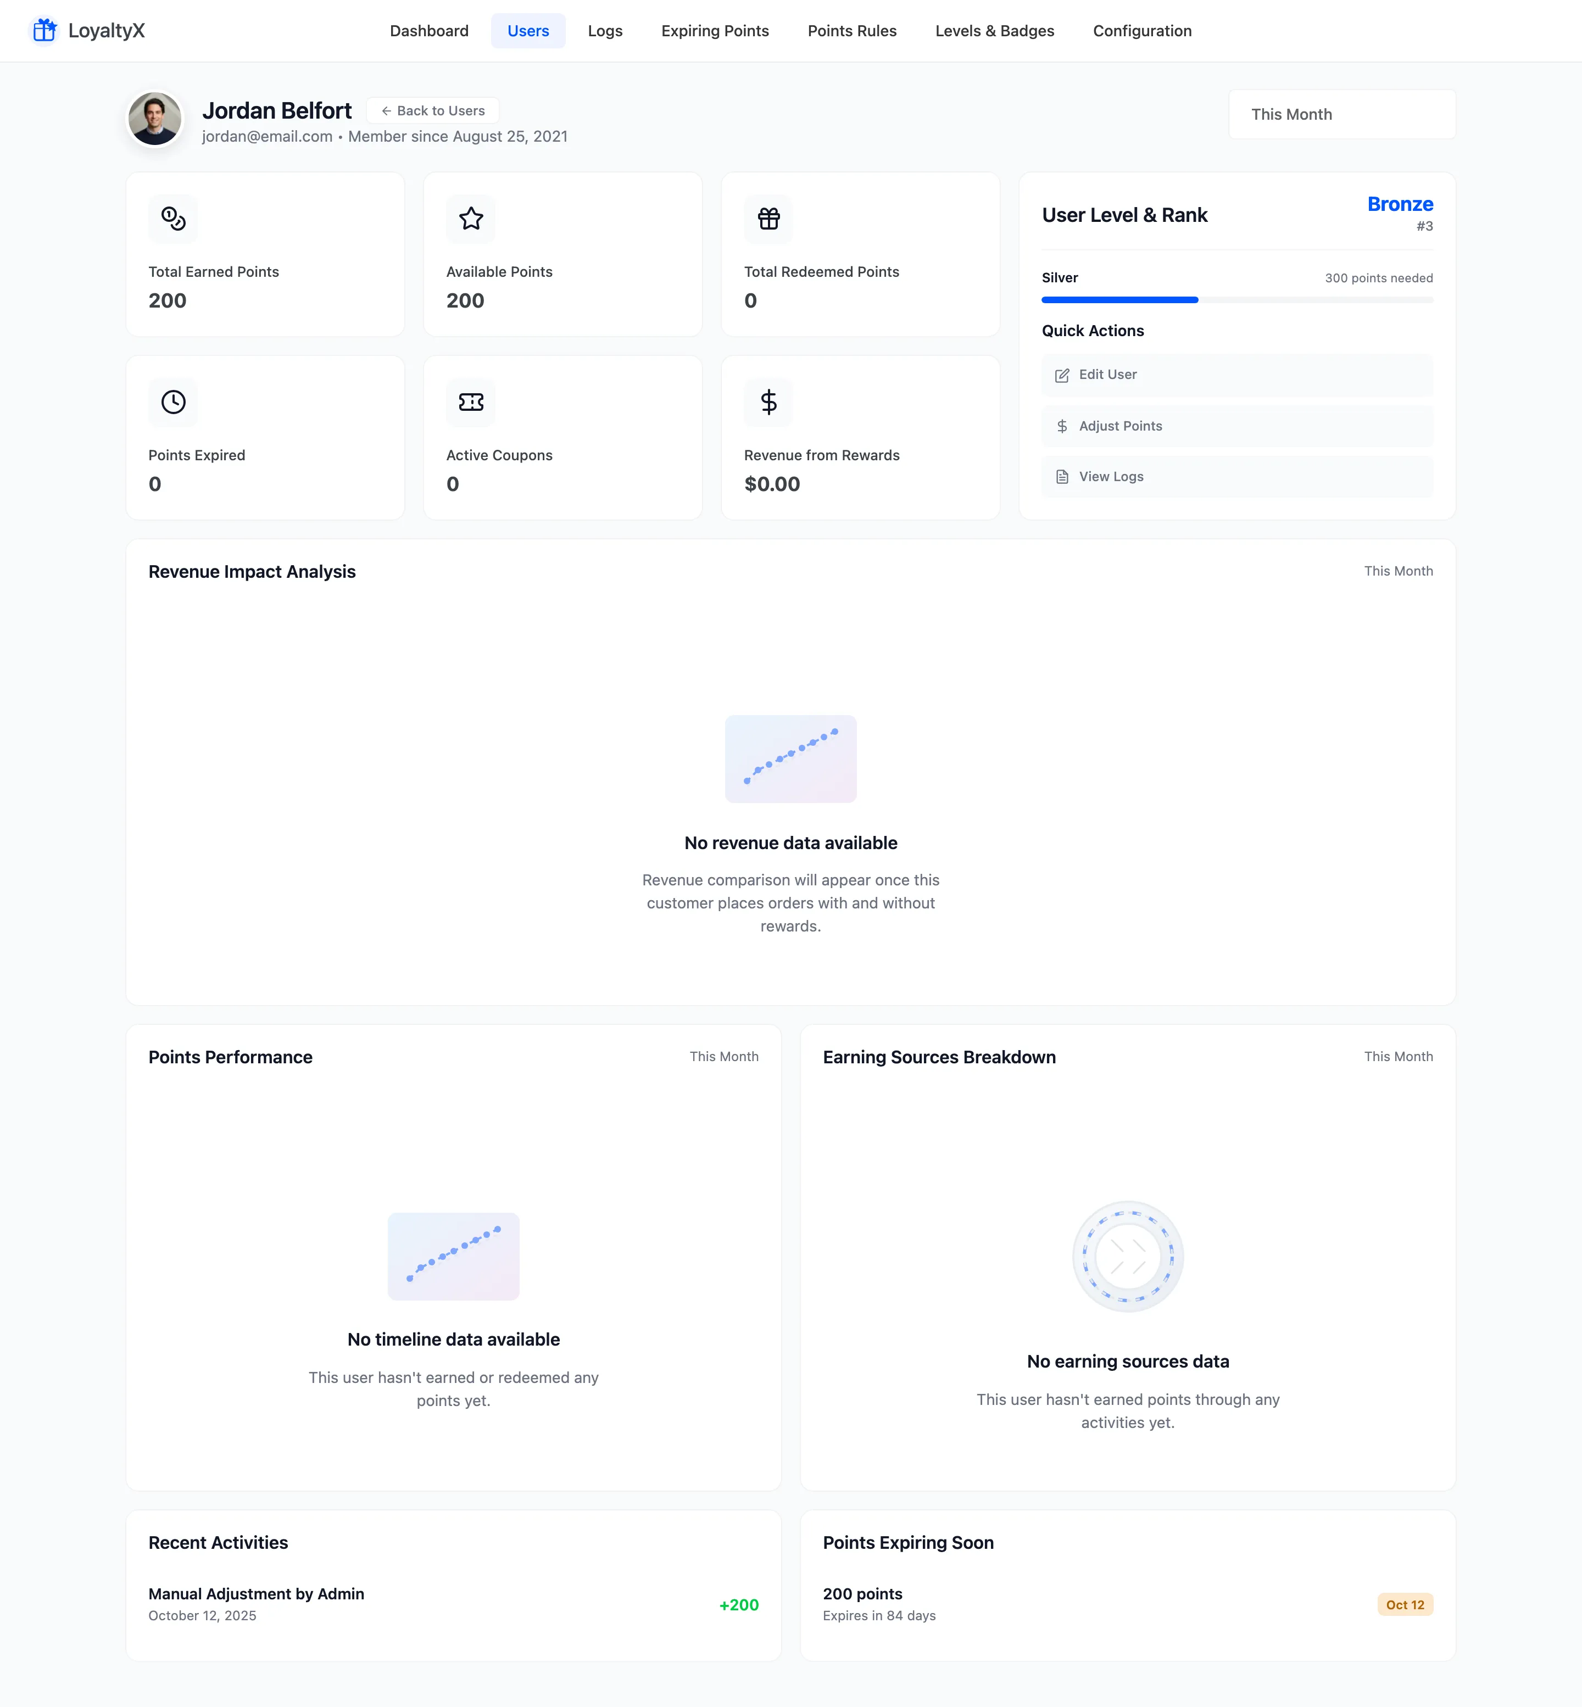Click the Edit User pencil icon
This screenshot has width=1582, height=1707.
(x=1061, y=376)
